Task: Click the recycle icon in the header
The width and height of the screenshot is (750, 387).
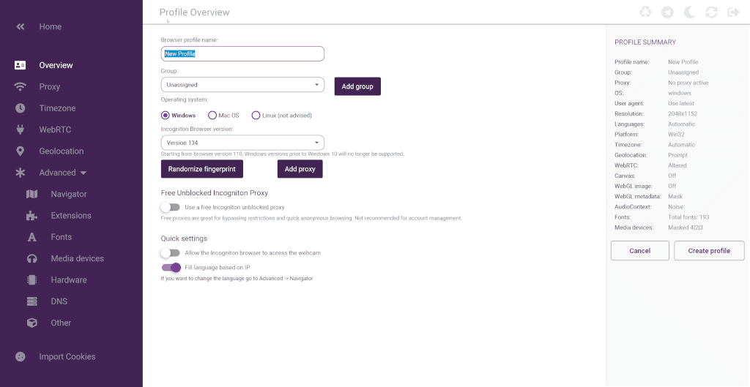Action: point(645,12)
